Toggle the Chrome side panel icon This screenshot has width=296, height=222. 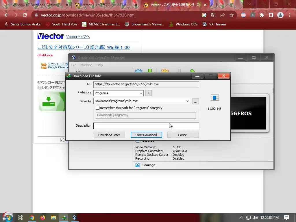click(x=271, y=15)
